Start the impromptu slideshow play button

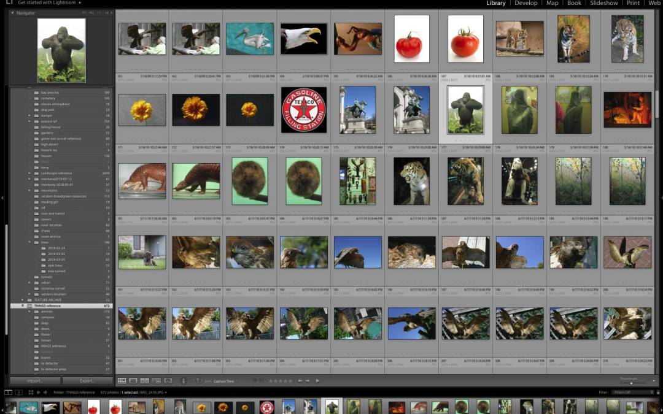pyautogui.click(x=317, y=381)
